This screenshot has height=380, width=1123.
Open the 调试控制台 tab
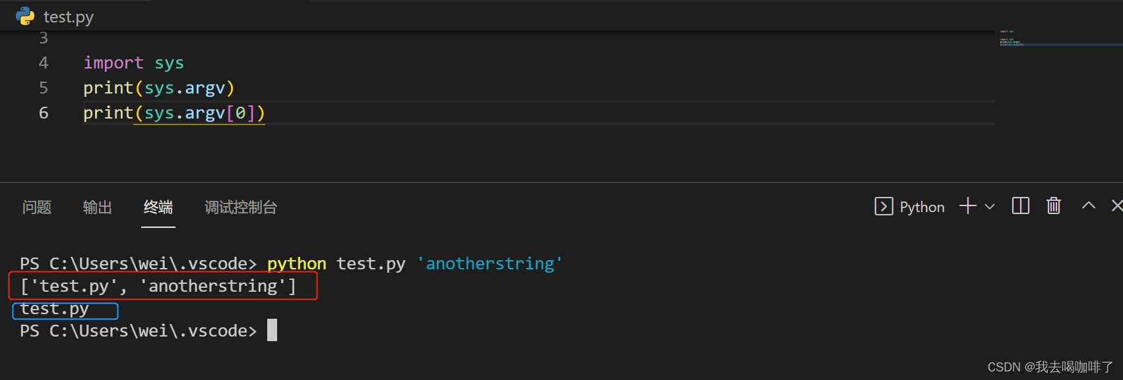[x=240, y=207]
